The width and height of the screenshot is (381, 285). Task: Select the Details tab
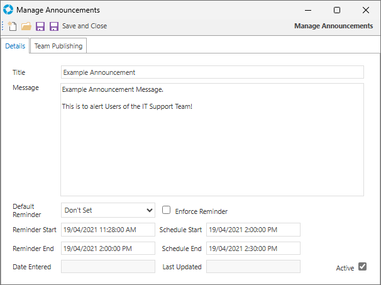[15, 46]
